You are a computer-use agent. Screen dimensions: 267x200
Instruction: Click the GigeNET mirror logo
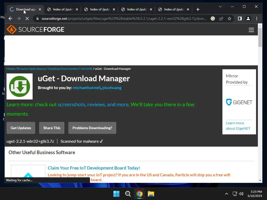[239, 102]
